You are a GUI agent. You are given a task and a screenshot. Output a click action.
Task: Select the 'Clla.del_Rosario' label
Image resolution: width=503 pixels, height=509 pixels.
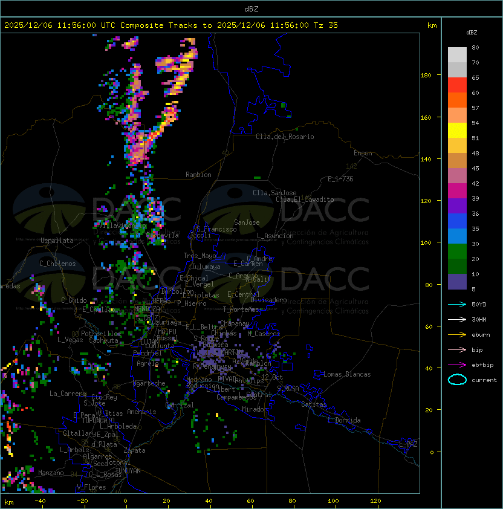(285, 137)
